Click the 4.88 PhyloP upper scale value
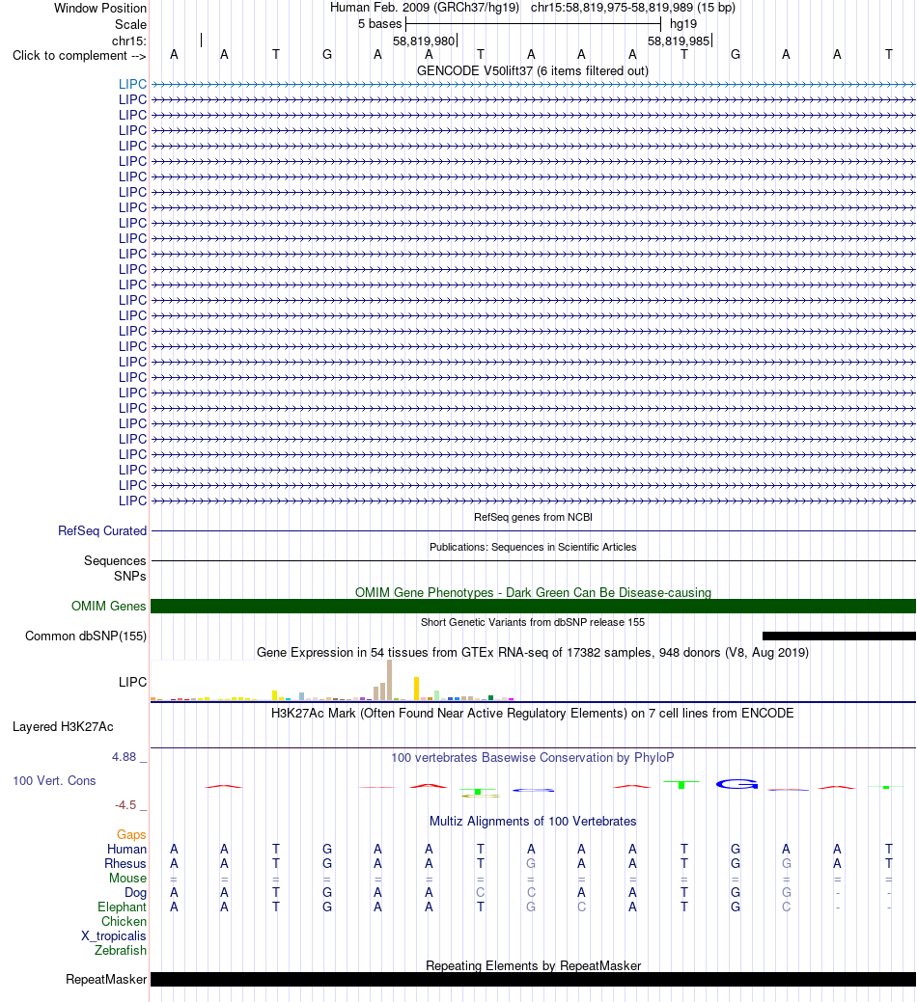The image size is (917, 1002). coord(125,757)
